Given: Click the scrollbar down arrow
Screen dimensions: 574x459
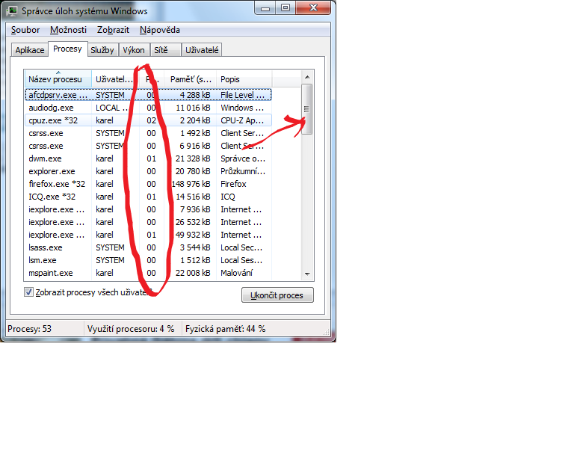Looking at the screenshot, I should coord(307,274).
